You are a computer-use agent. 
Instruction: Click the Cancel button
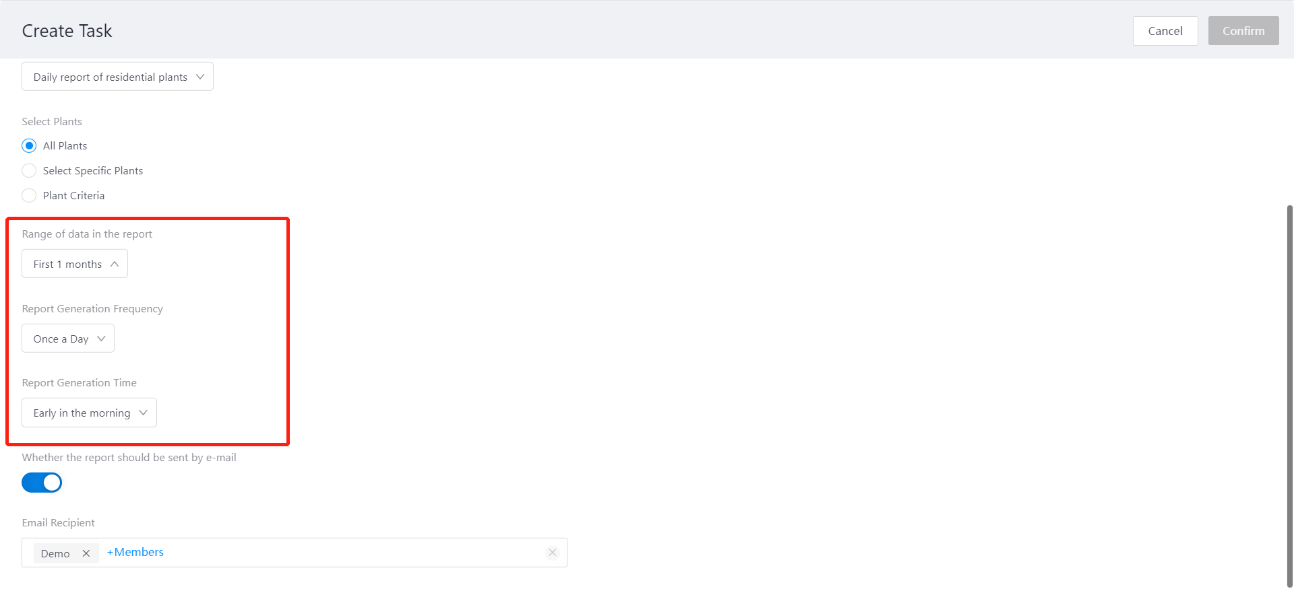[x=1165, y=31]
